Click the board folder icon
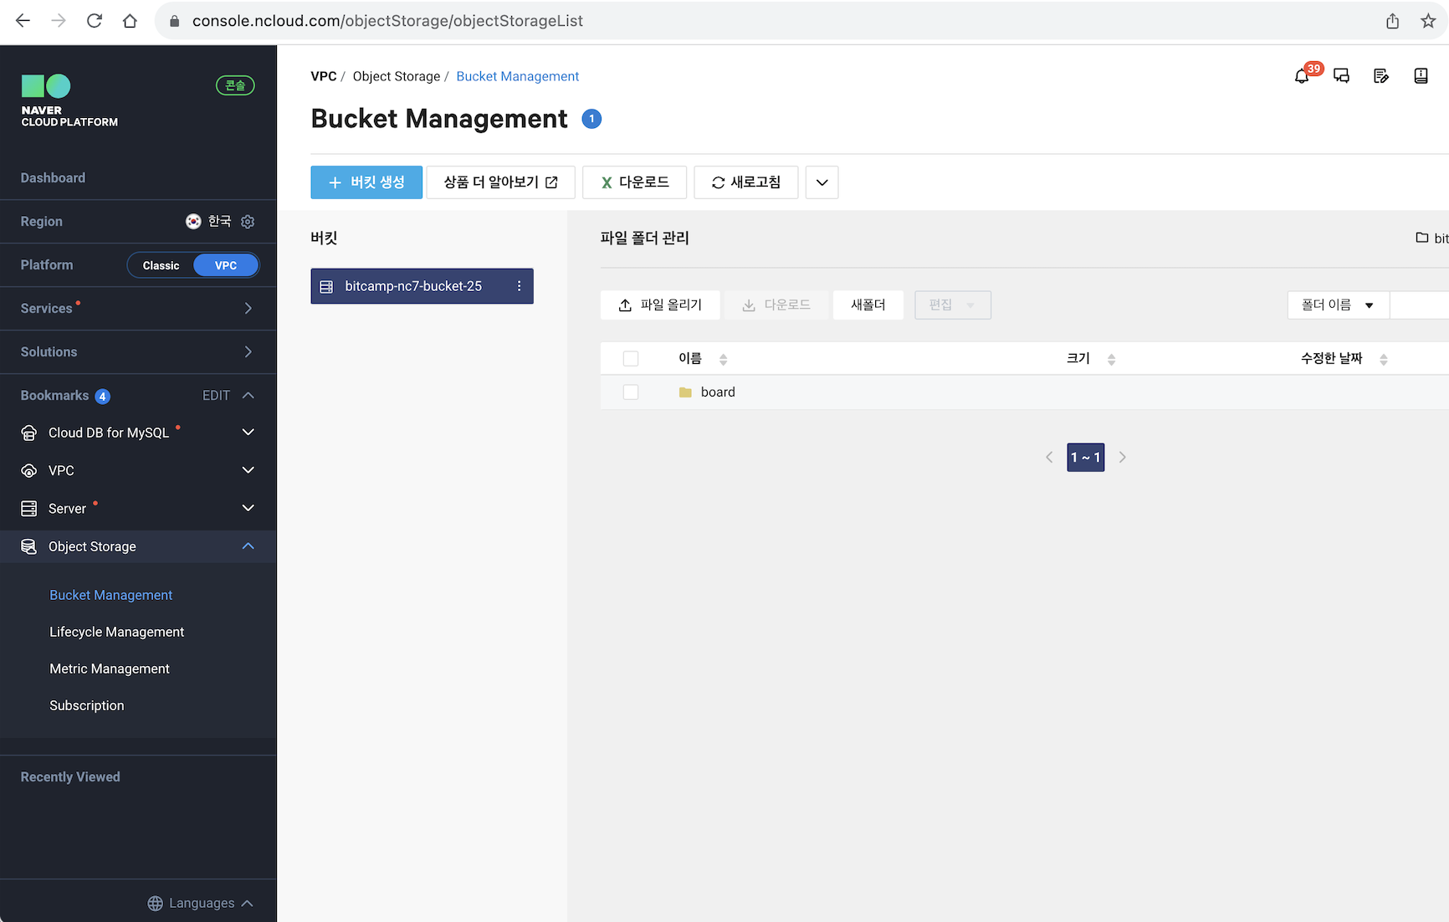Image resolution: width=1449 pixels, height=922 pixels. tap(685, 392)
